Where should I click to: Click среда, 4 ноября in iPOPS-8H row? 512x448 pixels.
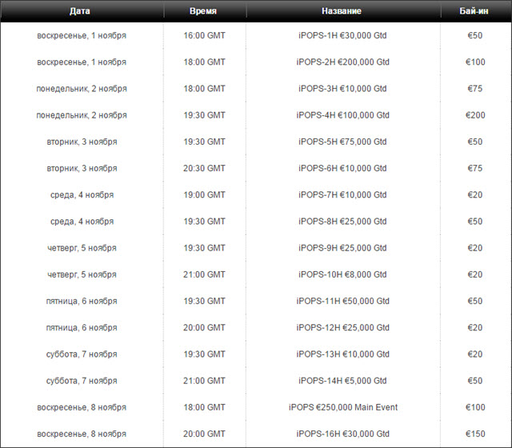click(82, 222)
